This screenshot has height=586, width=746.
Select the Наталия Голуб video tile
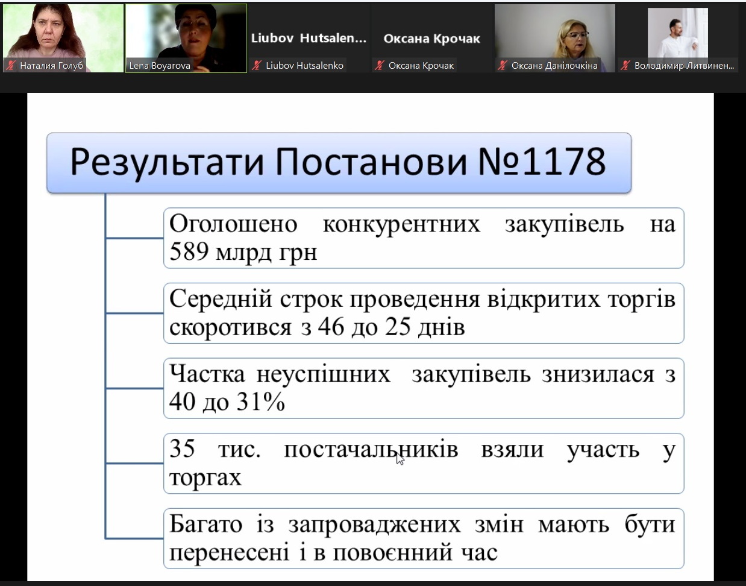point(63,33)
